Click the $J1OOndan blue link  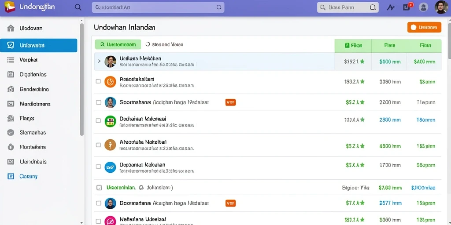pyautogui.click(x=423, y=188)
